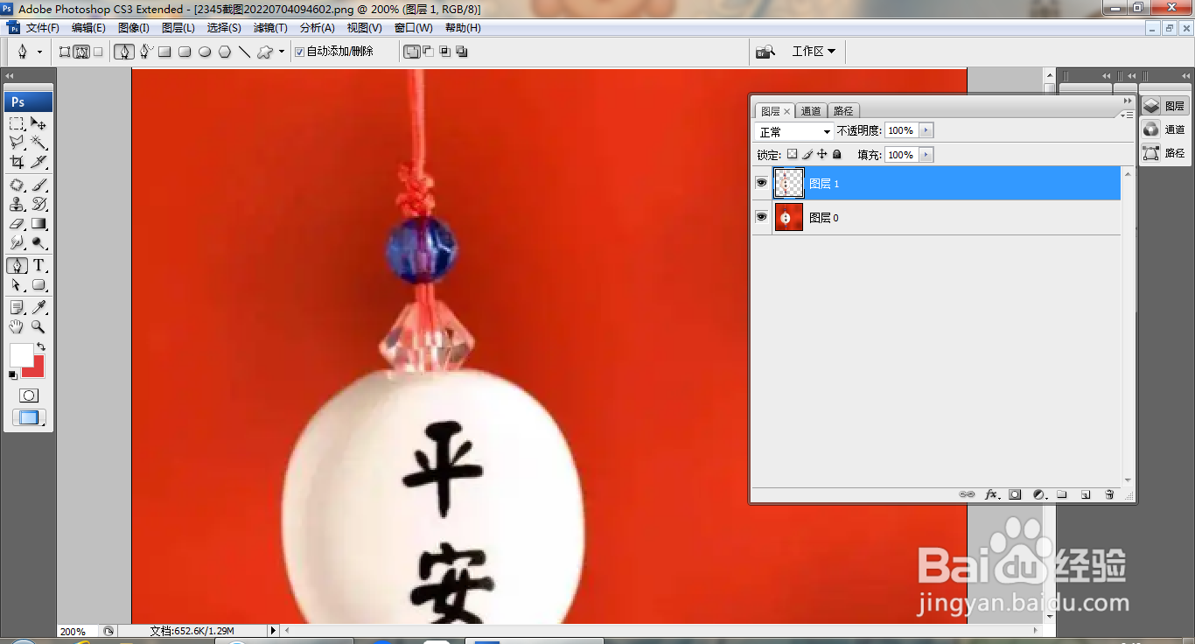Image resolution: width=1195 pixels, height=644 pixels.
Task: Toggle the 自动添加/删除 checkbox
Action: tap(300, 52)
